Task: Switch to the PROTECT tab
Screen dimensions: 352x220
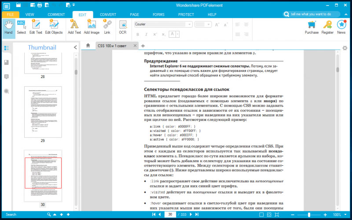Action: [x=186, y=14]
